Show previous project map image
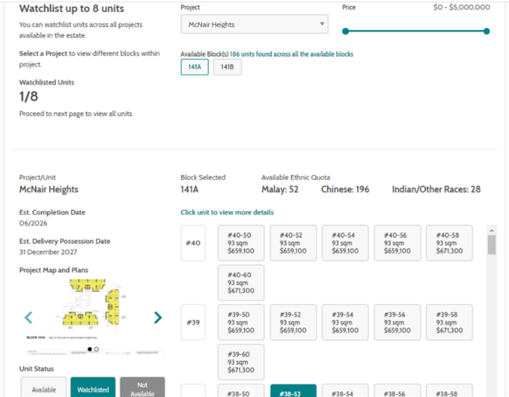Viewport: 509px width, 397px height. [x=29, y=318]
